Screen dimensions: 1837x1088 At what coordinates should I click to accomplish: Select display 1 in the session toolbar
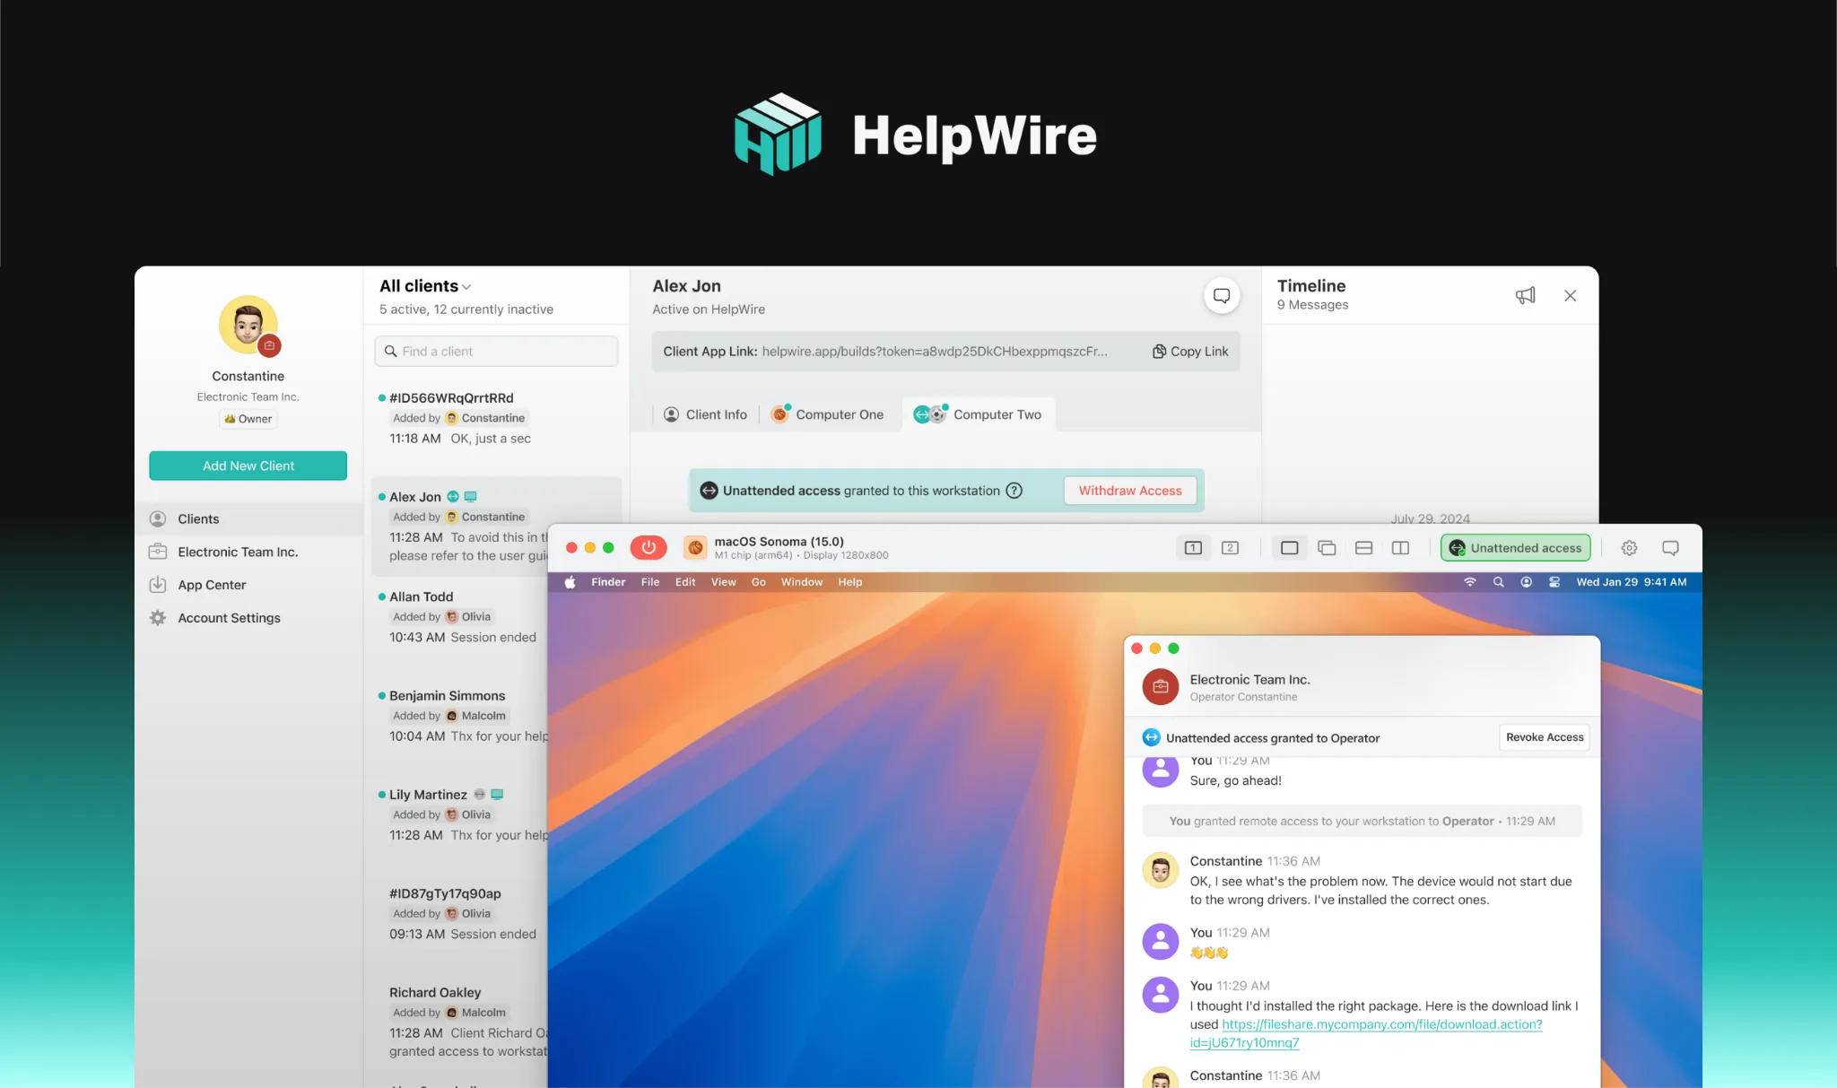[x=1193, y=547]
